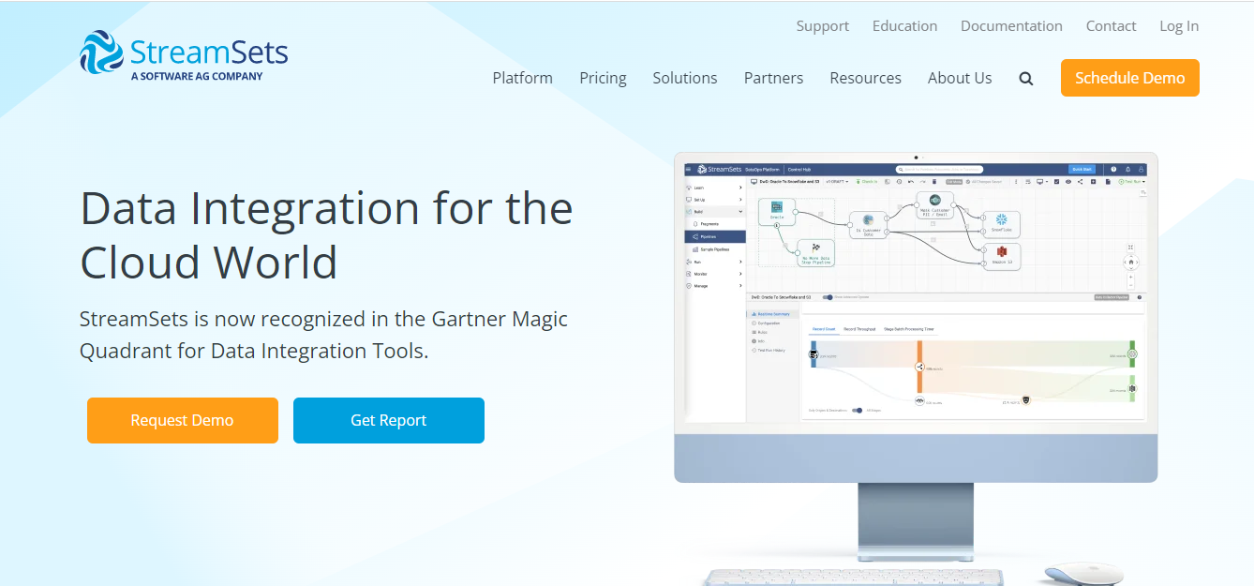Viewport: 1254px width, 586px height.
Task: Expand the Manage sidebar section
Action: pos(714,286)
